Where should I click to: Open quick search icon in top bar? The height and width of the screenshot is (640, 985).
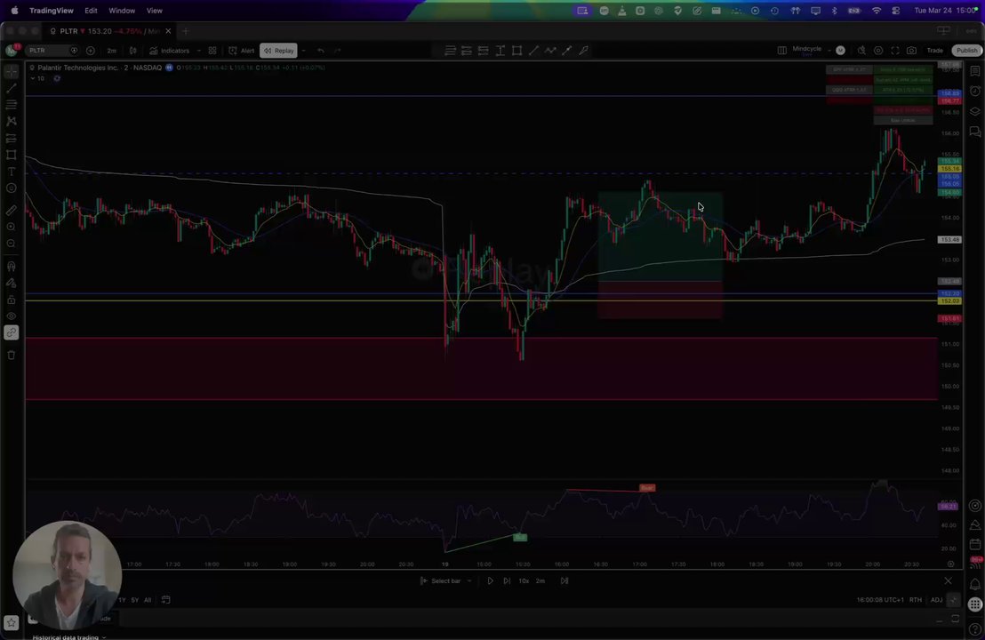pyautogui.click(x=861, y=51)
